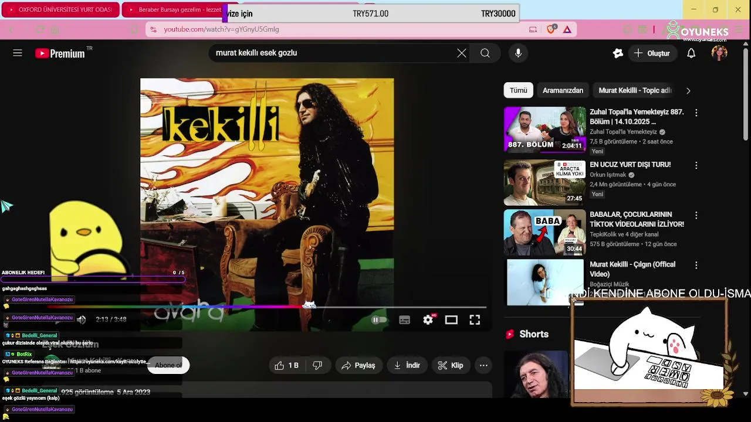Open the Oluştur create button

point(652,53)
